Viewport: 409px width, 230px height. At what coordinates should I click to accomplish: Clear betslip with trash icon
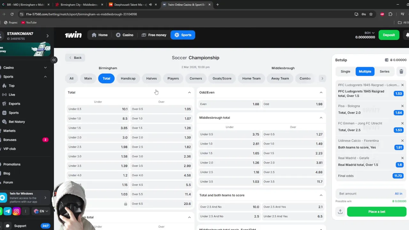(x=401, y=72)
